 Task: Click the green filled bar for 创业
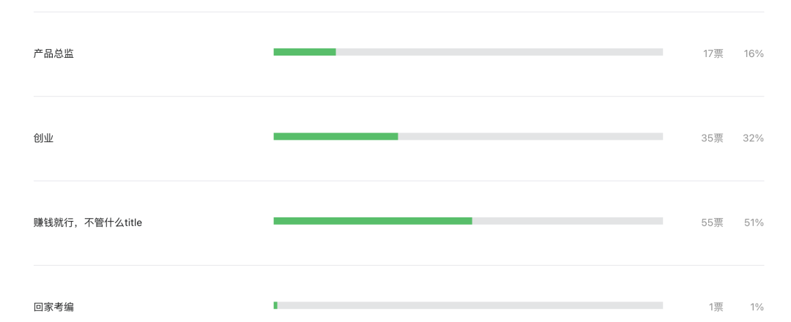336,137
